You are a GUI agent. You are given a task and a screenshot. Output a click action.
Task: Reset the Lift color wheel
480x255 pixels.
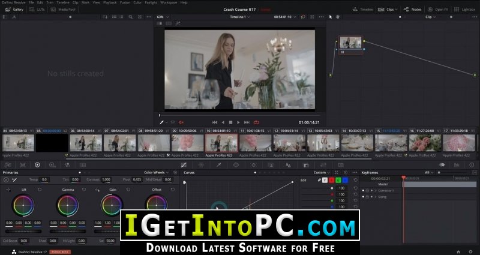40,190
